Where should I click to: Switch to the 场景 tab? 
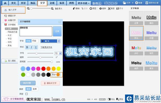pyautogui.click(x=62, y=3)
